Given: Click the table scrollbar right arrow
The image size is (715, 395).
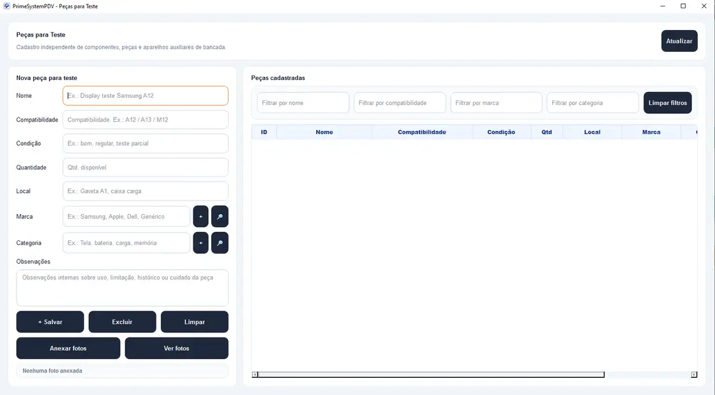Looking at the screenshot, I should click(694, 375).
